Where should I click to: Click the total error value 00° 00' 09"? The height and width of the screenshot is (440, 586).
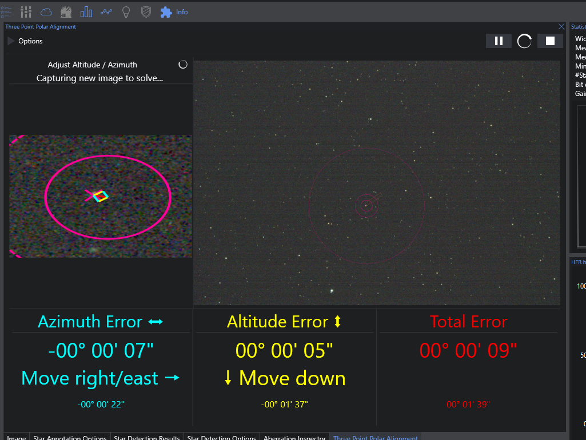tap(468, 350)
